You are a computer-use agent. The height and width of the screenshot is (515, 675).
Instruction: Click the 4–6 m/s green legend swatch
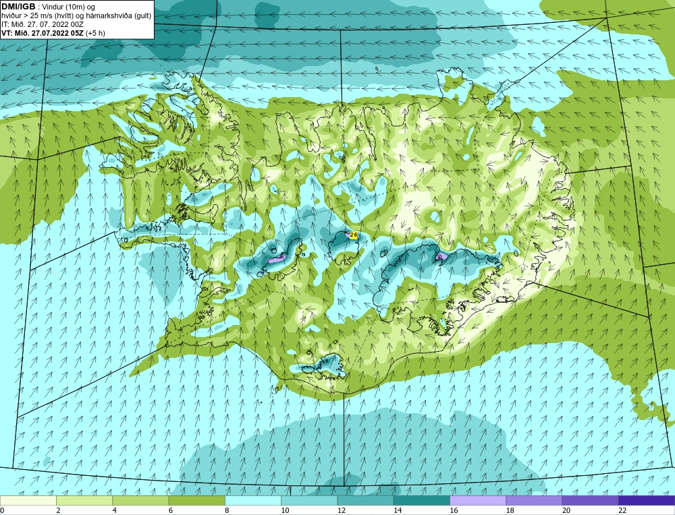click(141, 501)
